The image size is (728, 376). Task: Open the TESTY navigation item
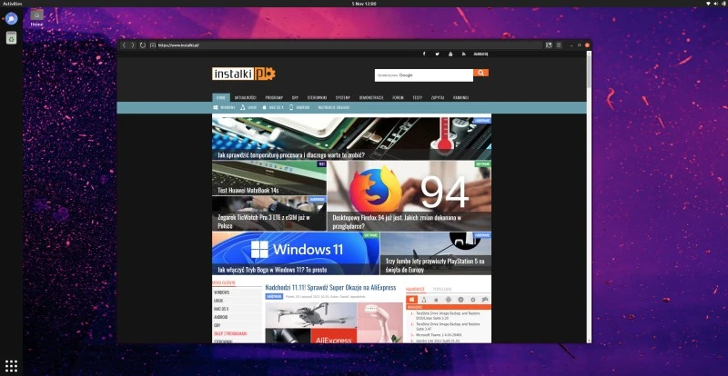click(418, 98)
